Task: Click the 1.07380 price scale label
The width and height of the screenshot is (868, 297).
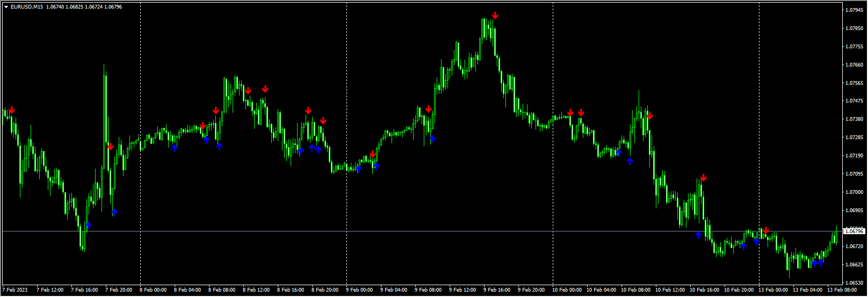Action: [854, 119]
